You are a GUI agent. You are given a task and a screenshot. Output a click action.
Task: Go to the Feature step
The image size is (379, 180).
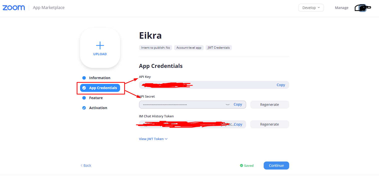tap(96, 98)
